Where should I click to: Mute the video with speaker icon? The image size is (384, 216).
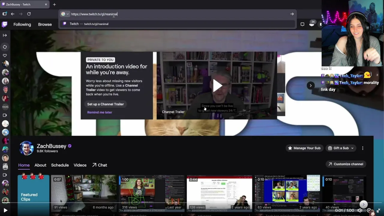click(x=360, y=211)
